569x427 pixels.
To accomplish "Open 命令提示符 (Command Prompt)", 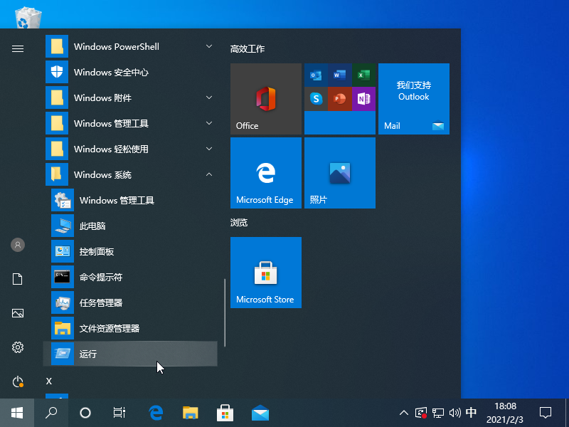I will 131,278.
